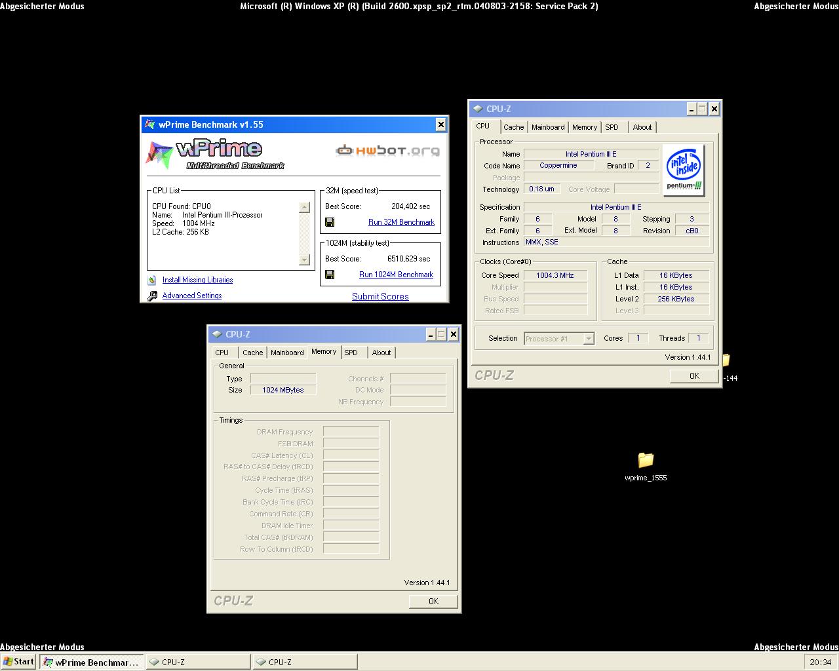Click the Submit Scores link
This screenshot has height=671, width=839.
tap(380, 296)
